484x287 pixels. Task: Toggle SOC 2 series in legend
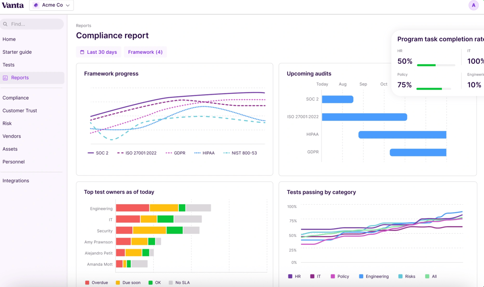[x=98, y=153]
